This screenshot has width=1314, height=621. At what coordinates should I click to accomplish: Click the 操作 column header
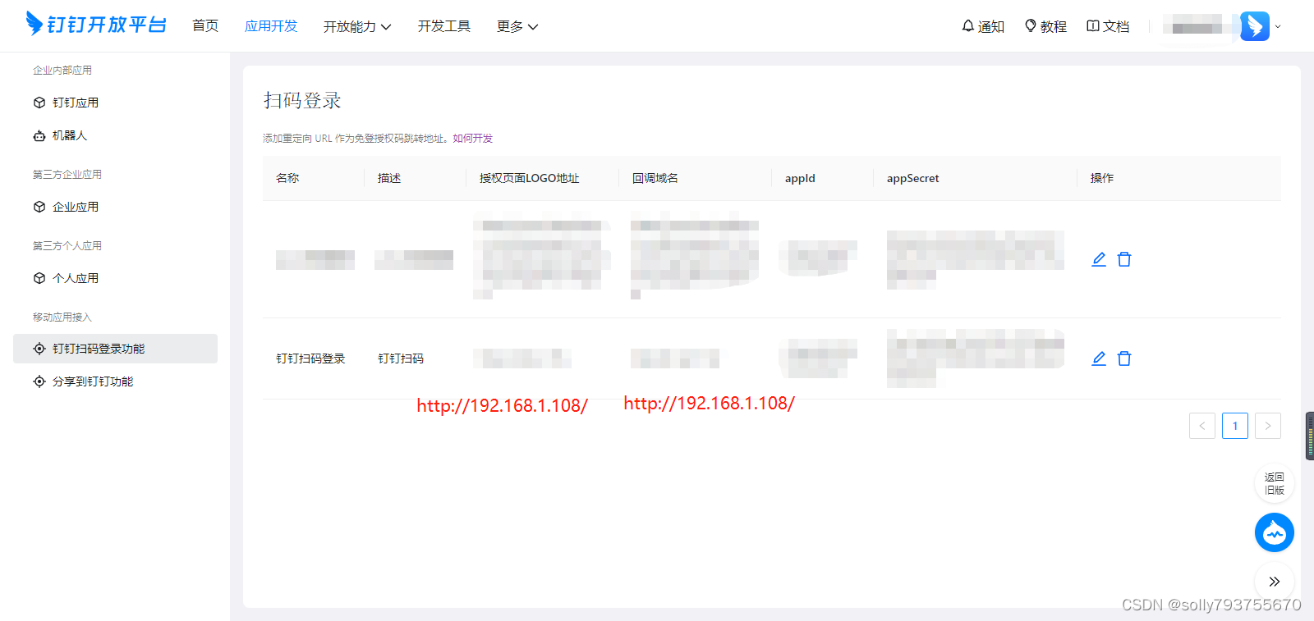[1102, 178]
